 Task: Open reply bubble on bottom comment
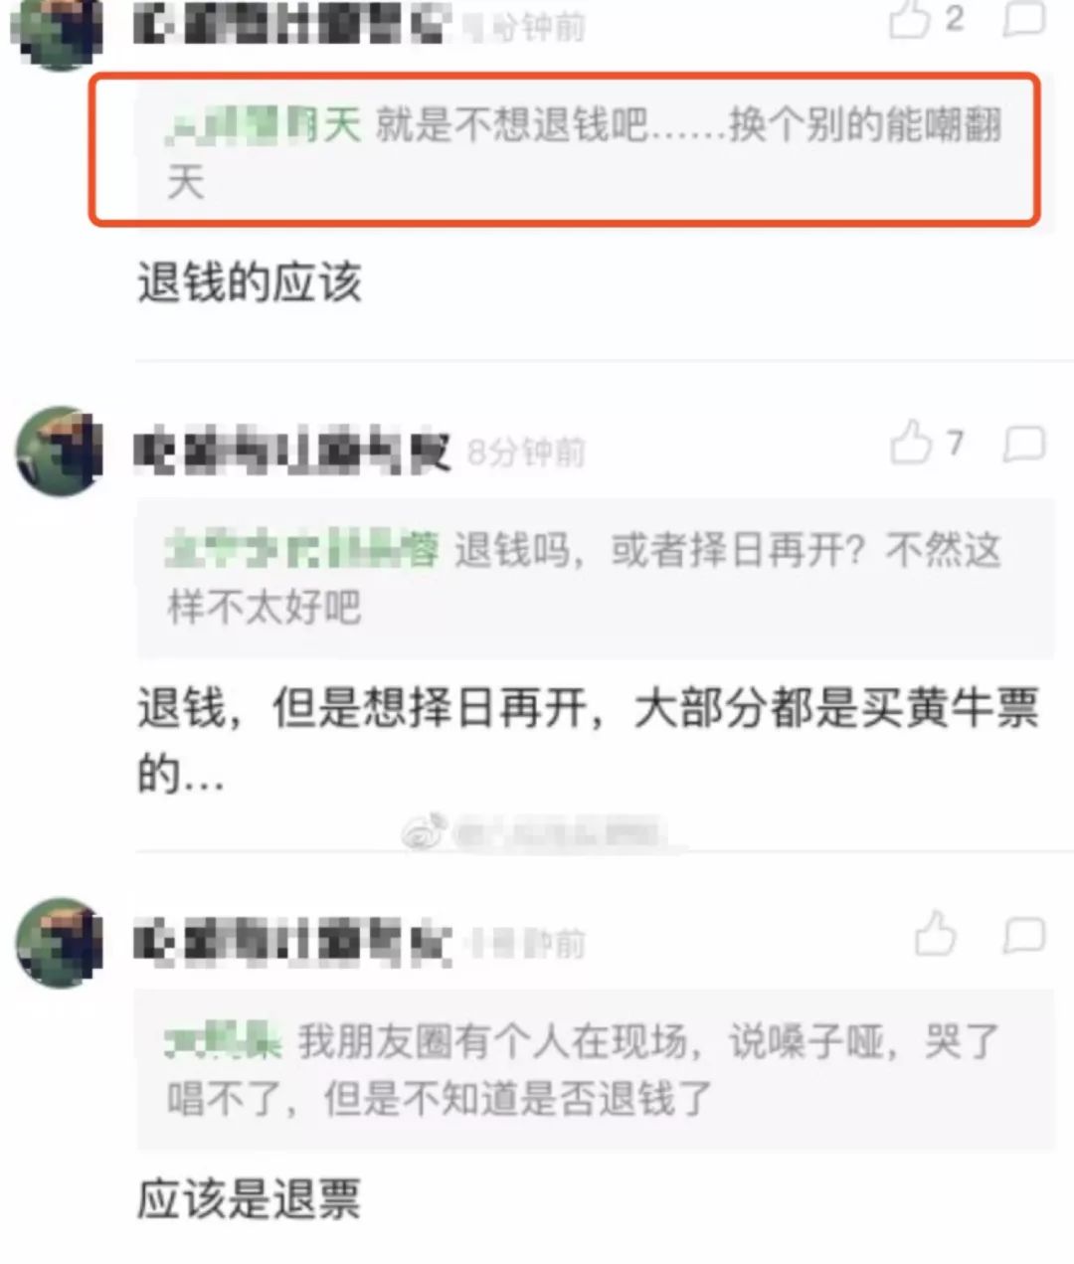[x=1023, y=936]
